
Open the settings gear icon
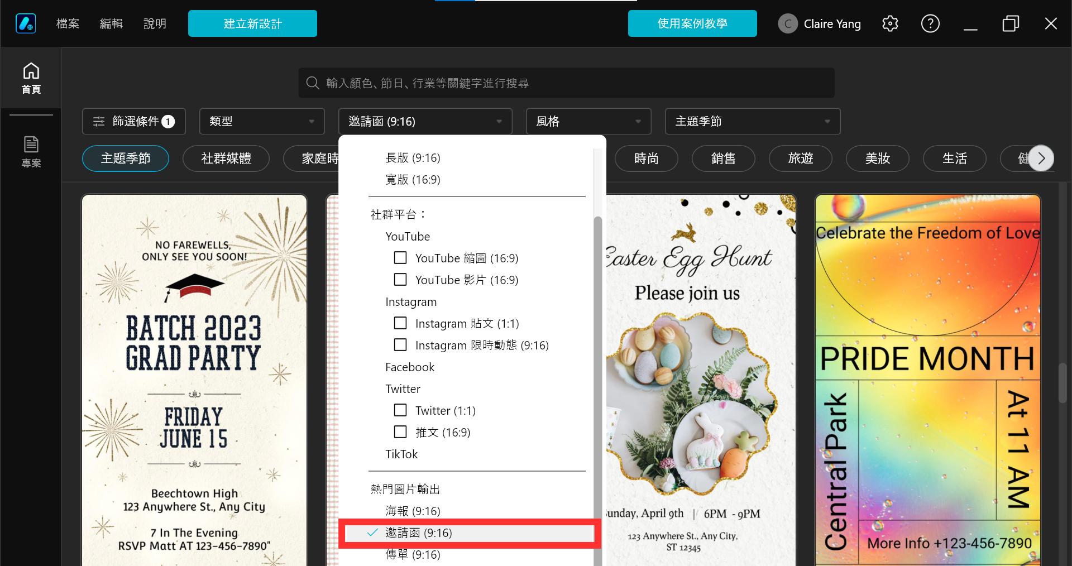890,23
